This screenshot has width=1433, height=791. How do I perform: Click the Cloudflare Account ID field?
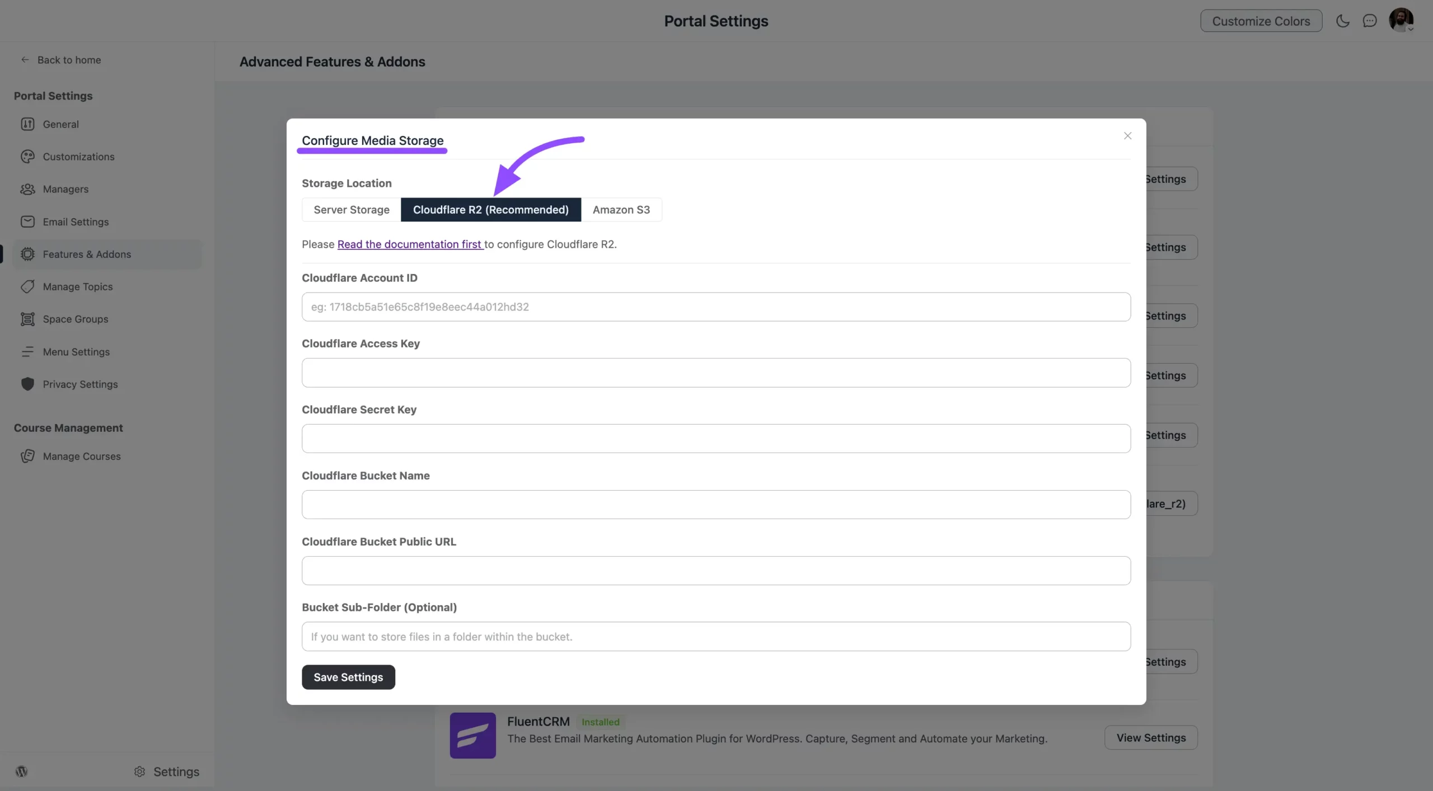click(716, 307)
